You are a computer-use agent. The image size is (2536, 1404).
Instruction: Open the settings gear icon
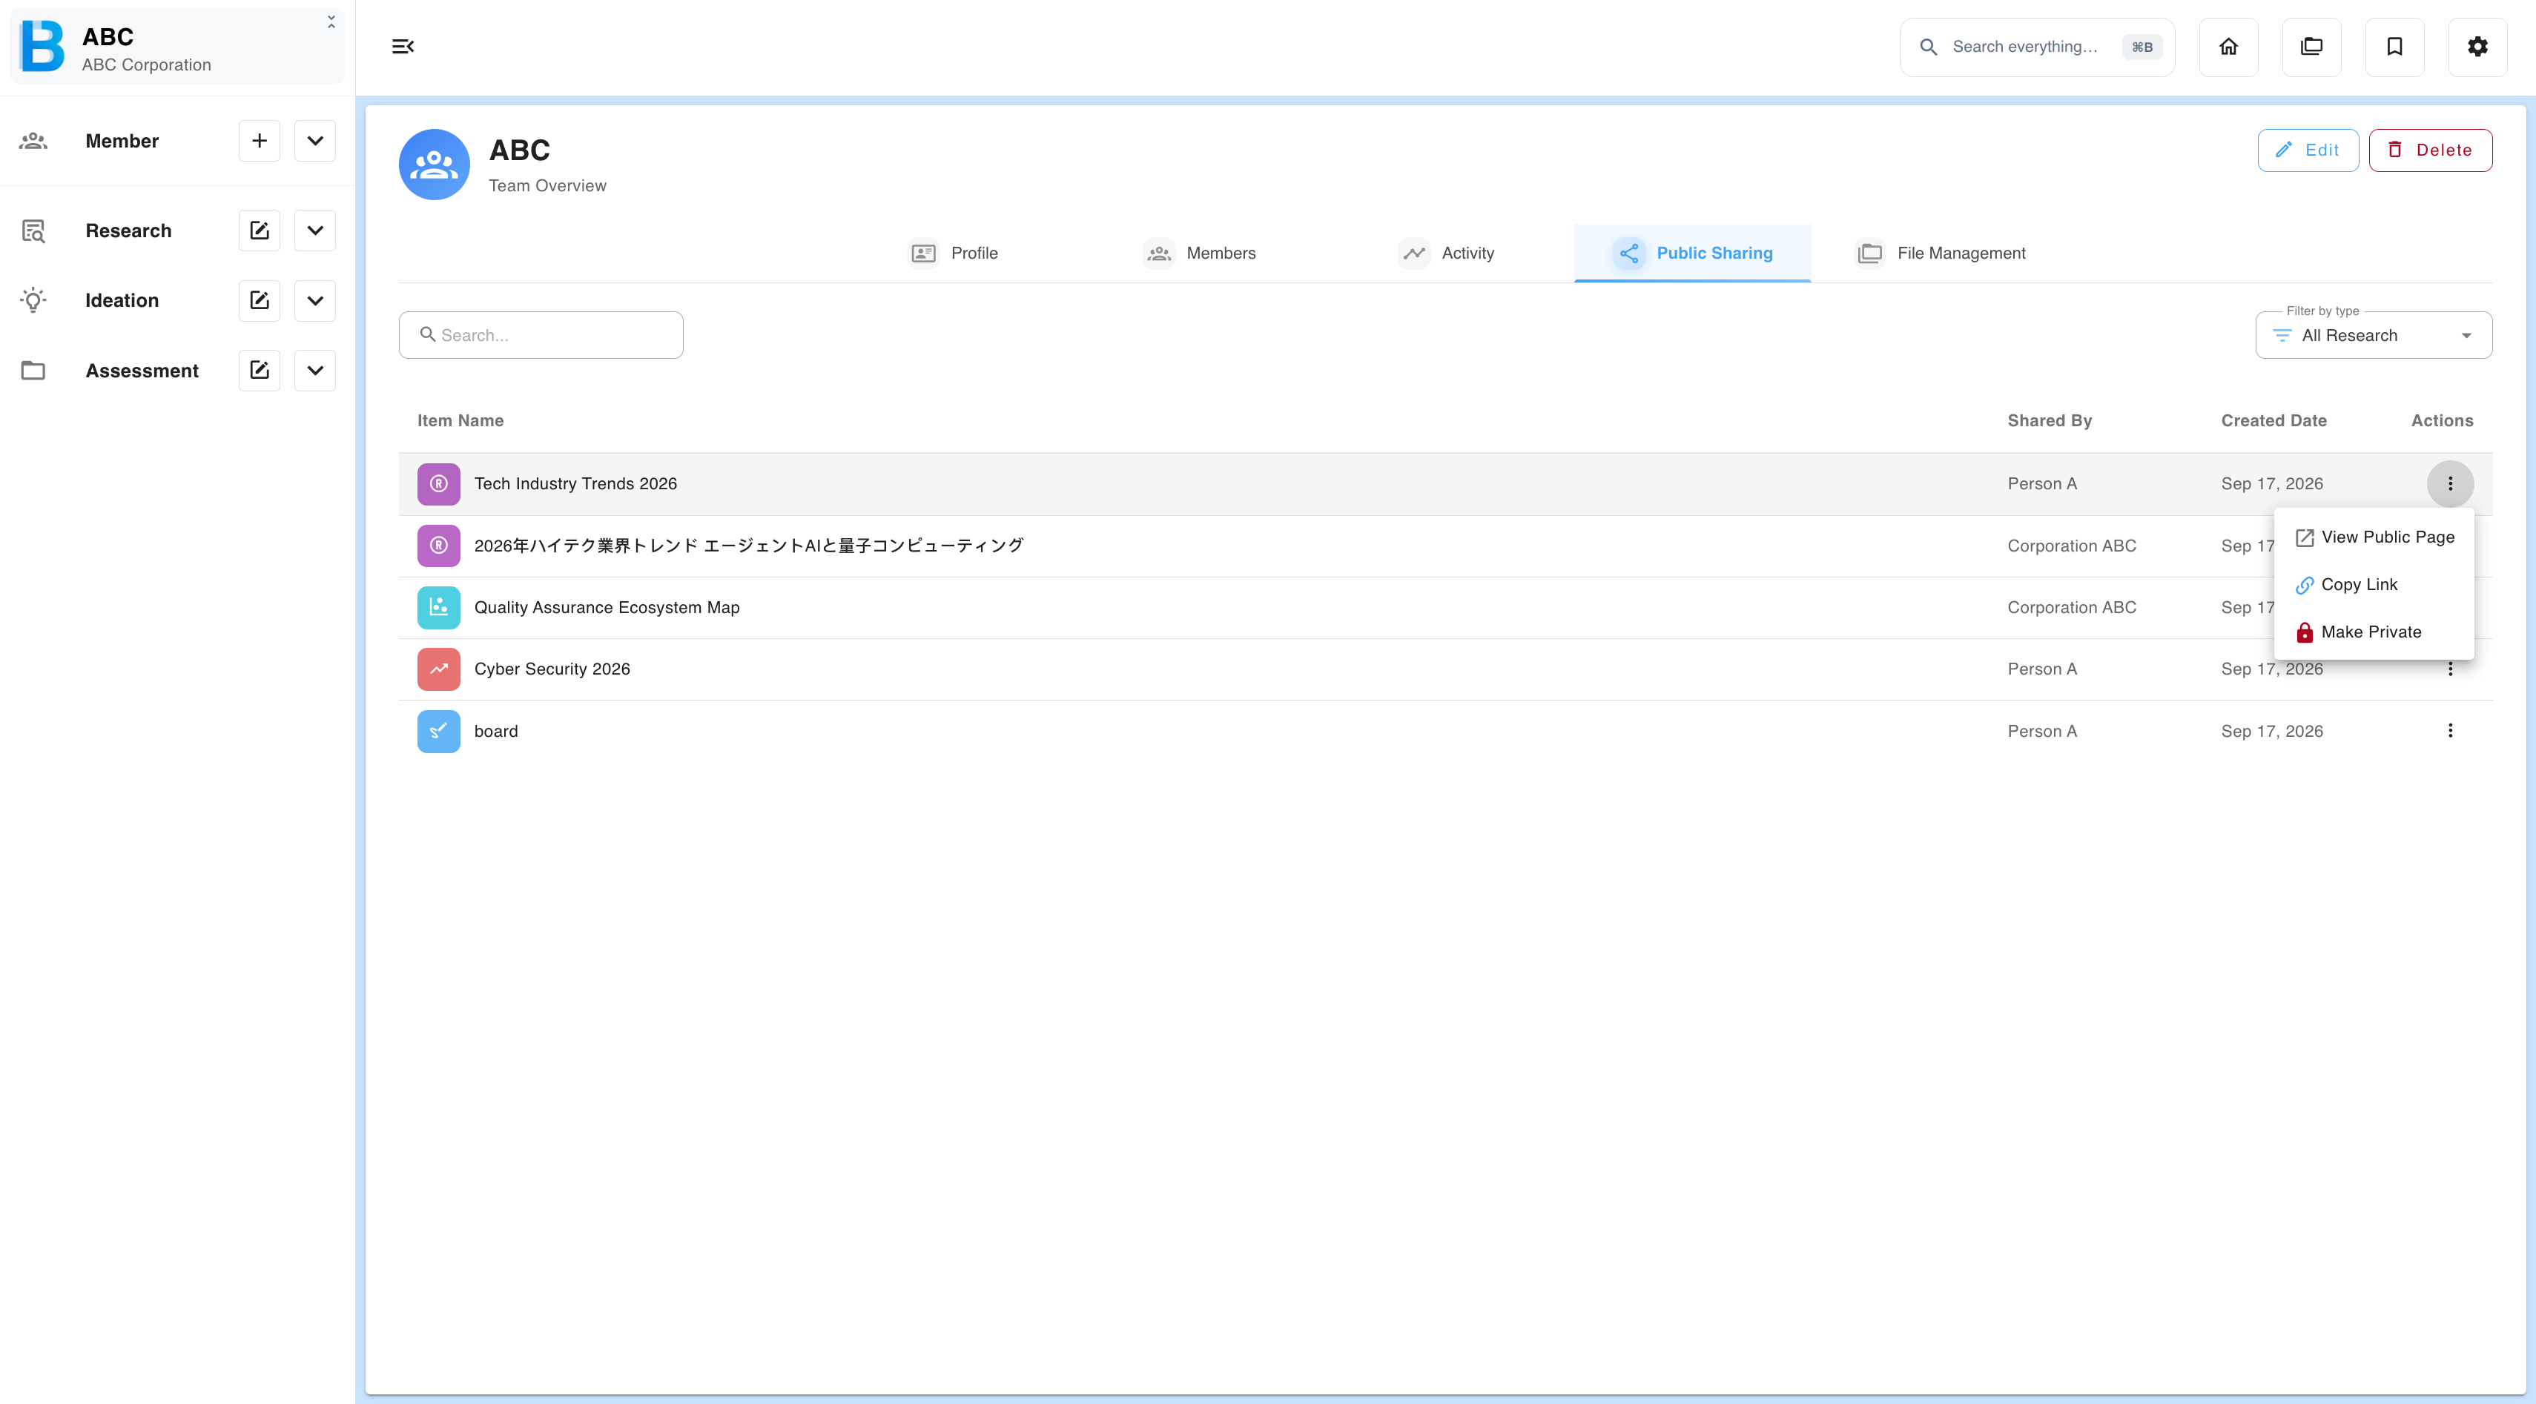coord(2478,46)
